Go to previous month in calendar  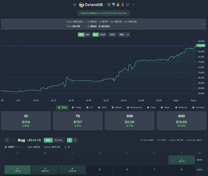(x=7, y=140)
